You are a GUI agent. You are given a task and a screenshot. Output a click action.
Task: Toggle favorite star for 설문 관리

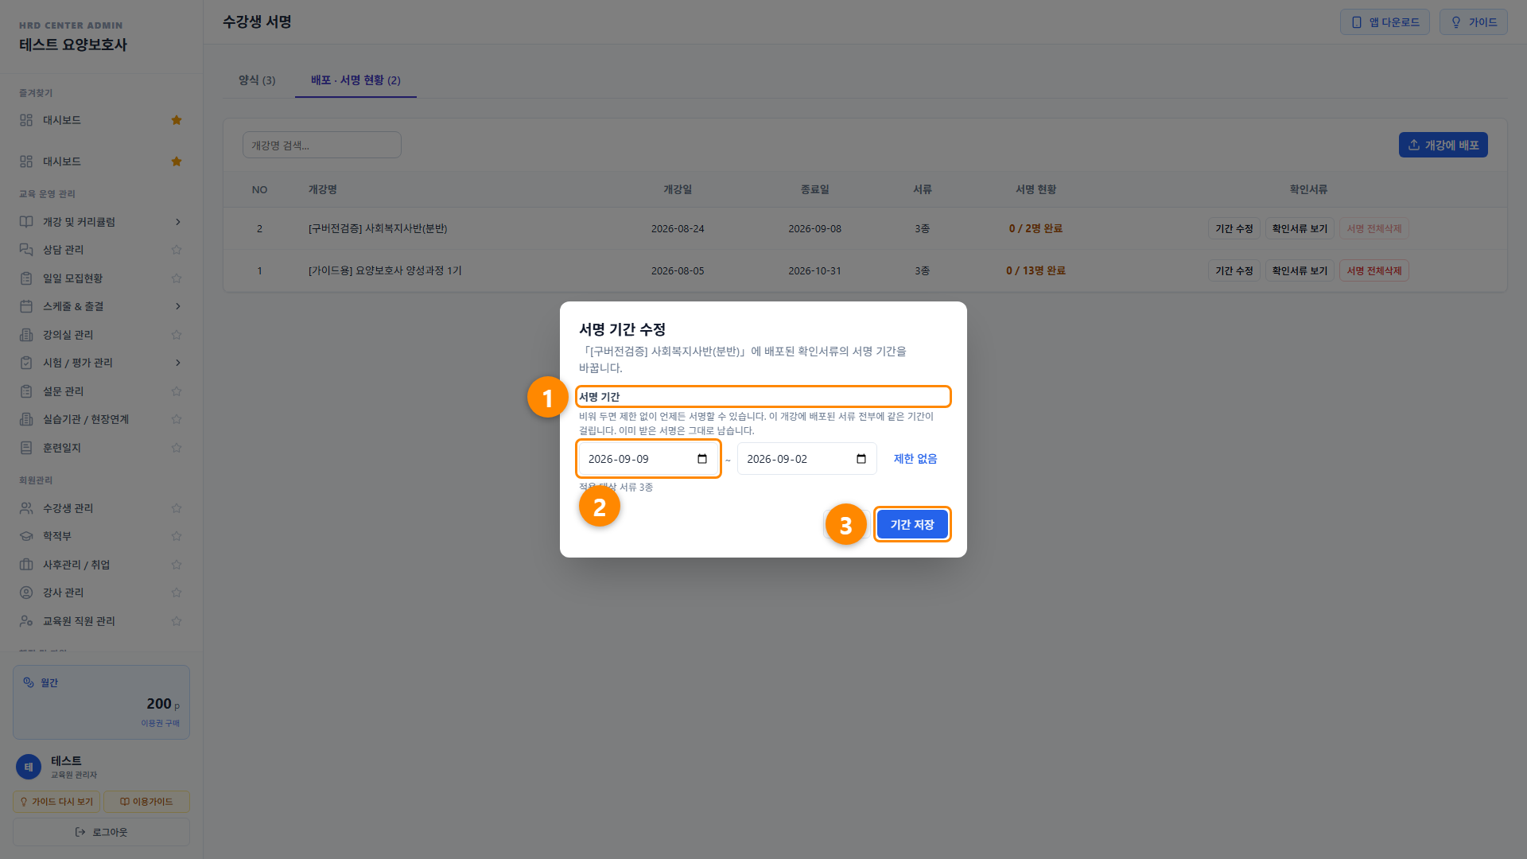[x=177, y=391]
